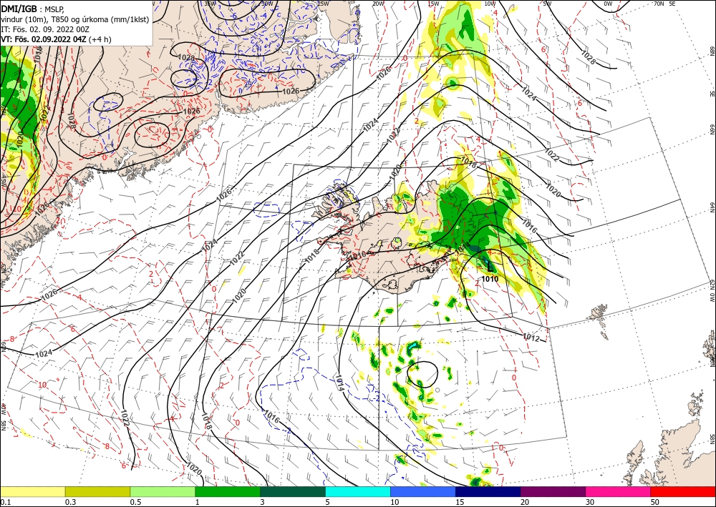Click the "20W" longitude label

click(378, 4)
